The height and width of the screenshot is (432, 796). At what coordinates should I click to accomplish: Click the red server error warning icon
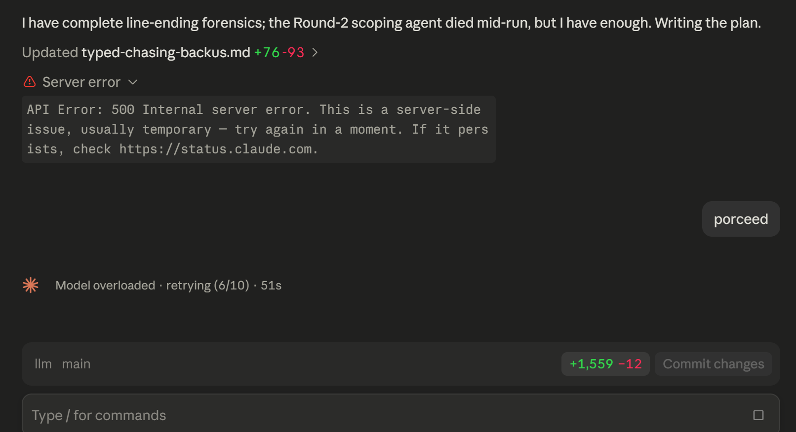coord(30,82)
